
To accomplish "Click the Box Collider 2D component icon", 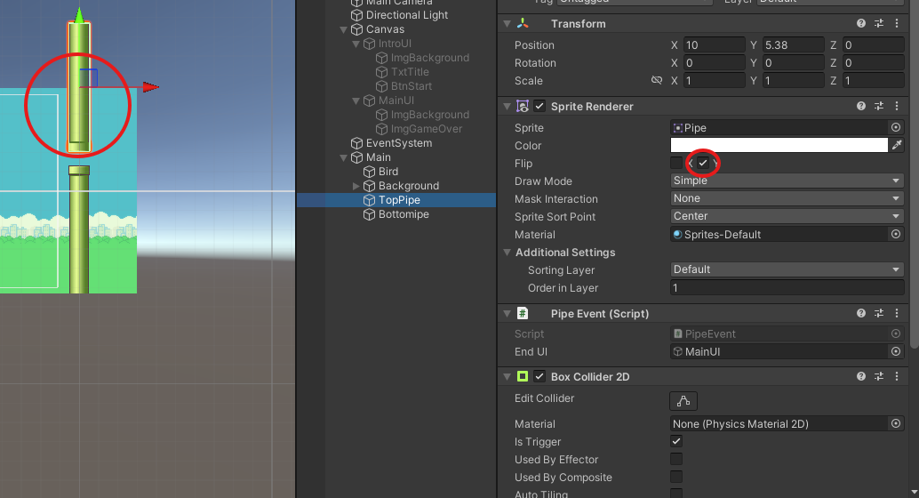I will (523, 376).
